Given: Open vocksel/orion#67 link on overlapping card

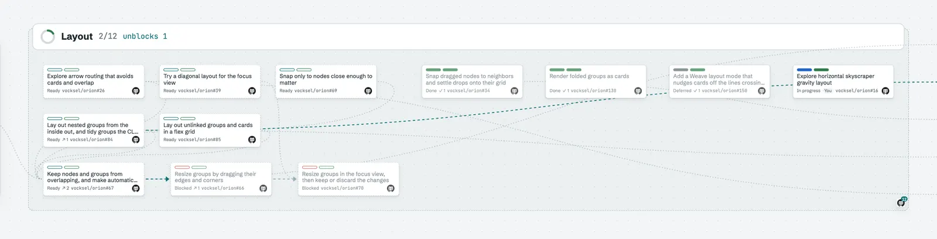Looking at the screenshot, I should [x=92, y=189].
